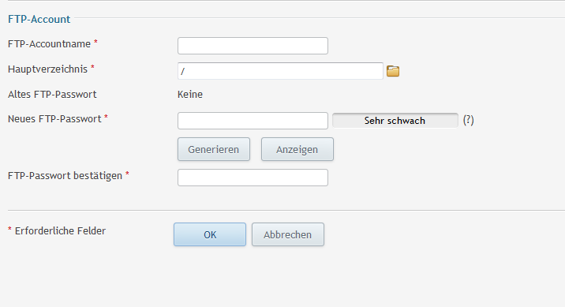Focus the FTP-Accountname text field
The height and width of the screenshot is (307, 565).
pos(253,46)
